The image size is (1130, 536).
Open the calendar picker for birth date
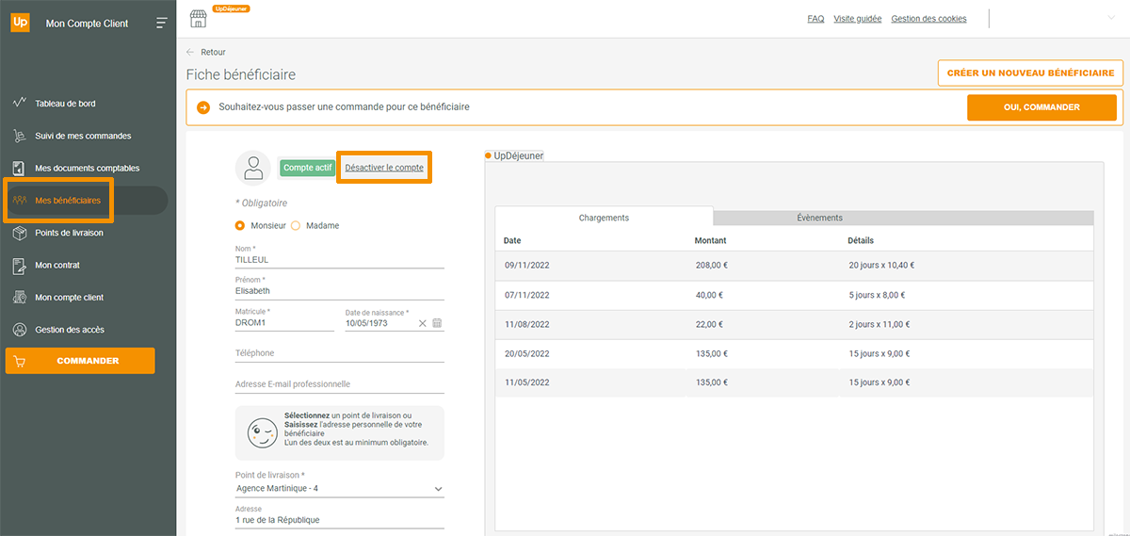pyautogui.click(x=437, y=323)
